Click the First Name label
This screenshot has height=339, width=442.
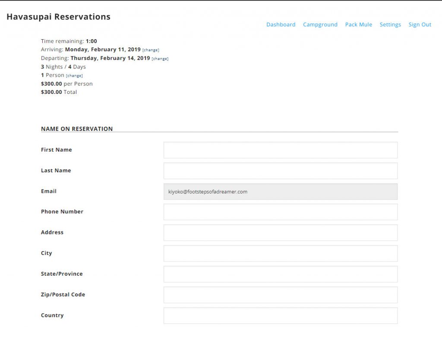click(57, 149)
